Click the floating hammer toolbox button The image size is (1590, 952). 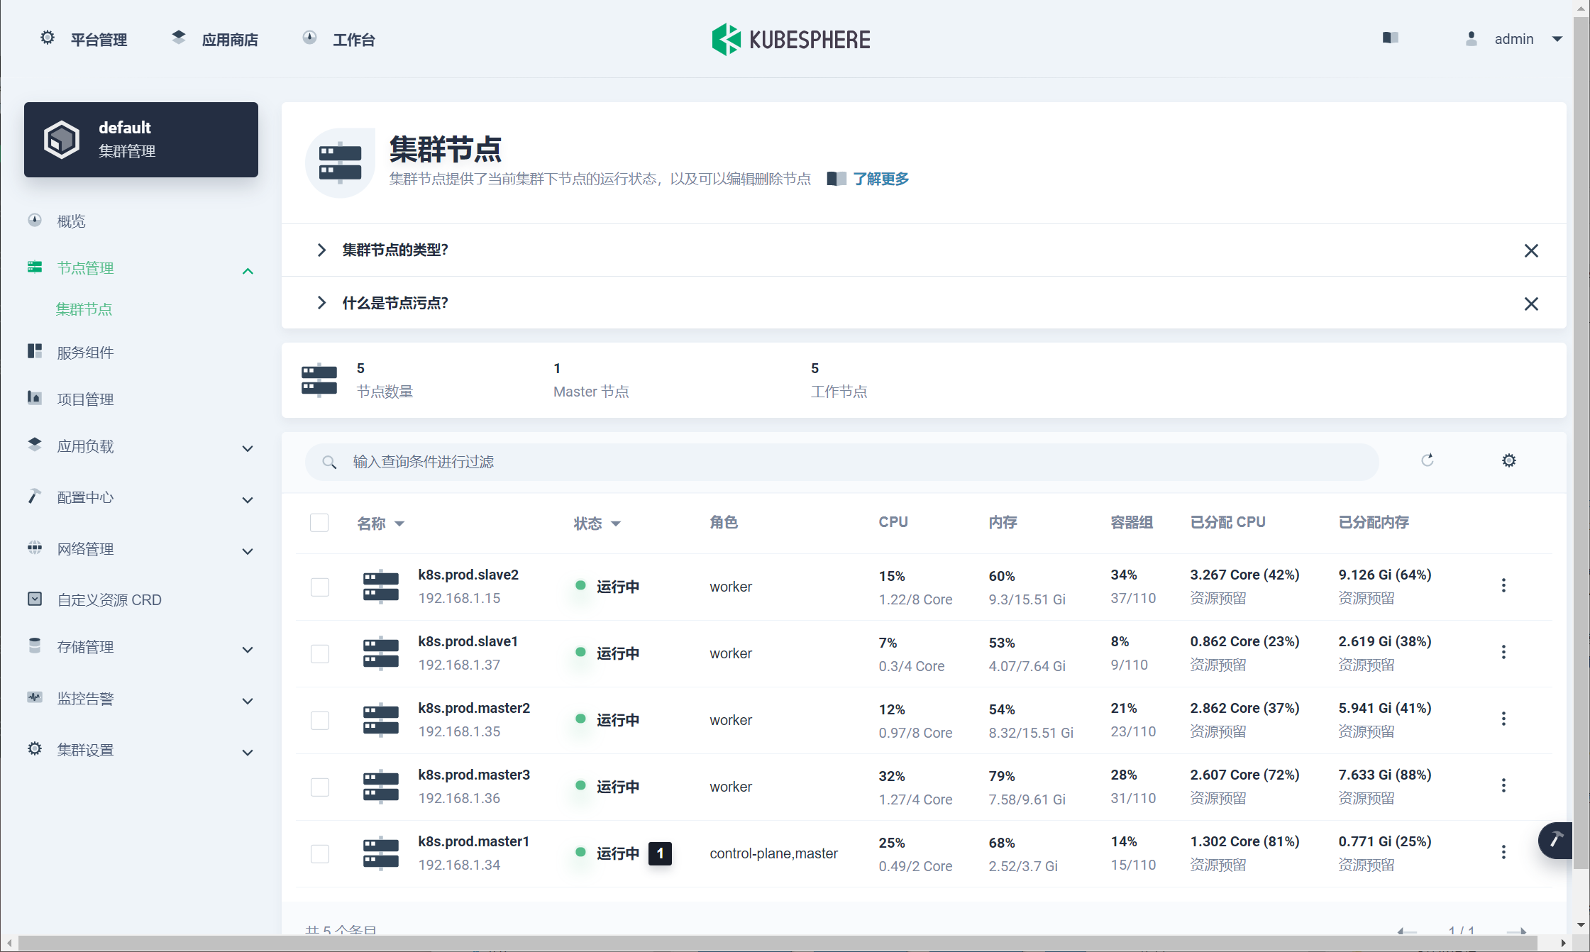1556,840
